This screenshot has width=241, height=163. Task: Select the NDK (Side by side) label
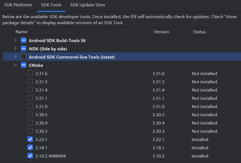[48, 49]
